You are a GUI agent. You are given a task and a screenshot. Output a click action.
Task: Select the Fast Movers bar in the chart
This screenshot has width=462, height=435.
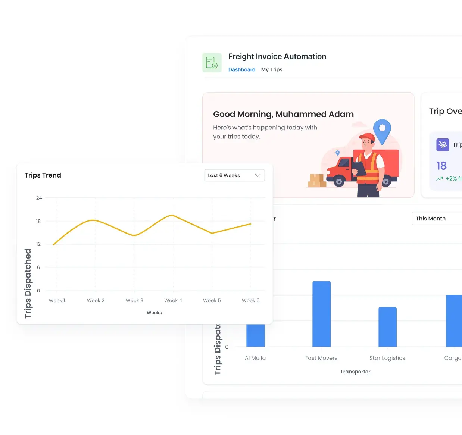(321, 314)
